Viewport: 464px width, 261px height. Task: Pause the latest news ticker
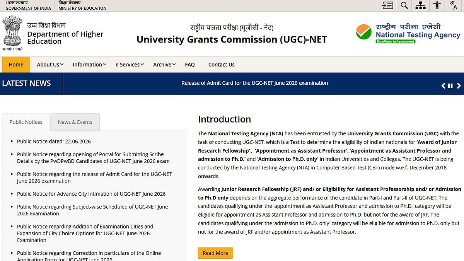(450, 86)
